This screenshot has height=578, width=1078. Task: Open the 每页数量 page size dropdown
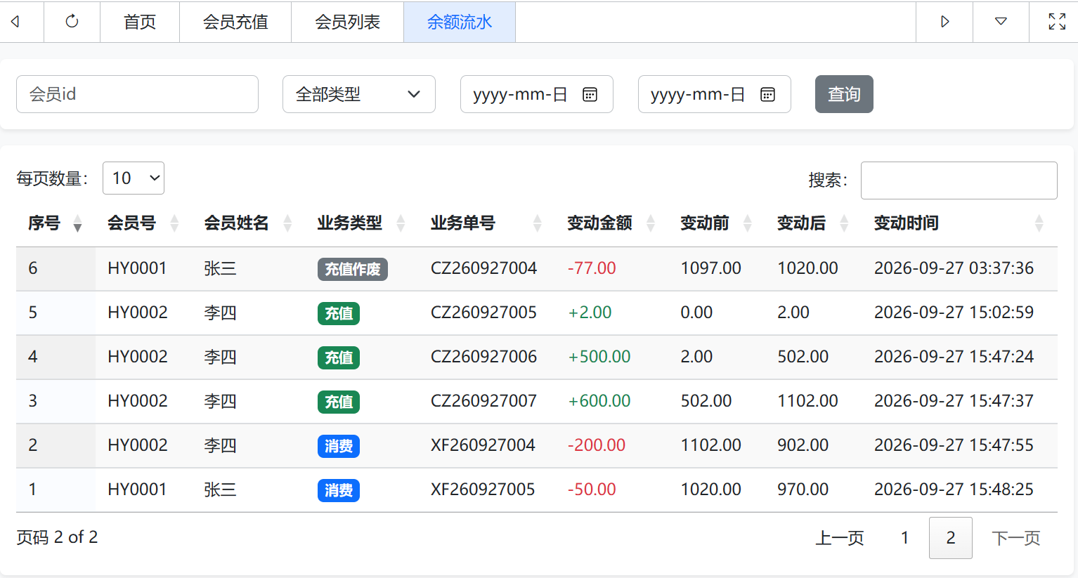click(x=134, y=178)
